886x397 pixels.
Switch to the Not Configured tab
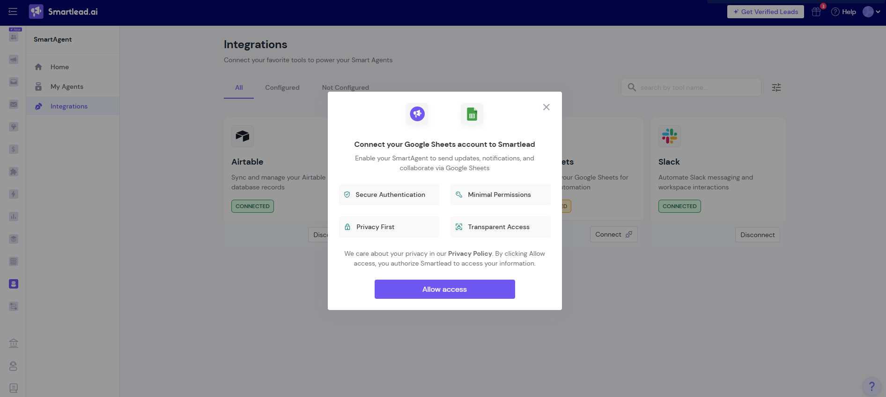pos(346,87)
